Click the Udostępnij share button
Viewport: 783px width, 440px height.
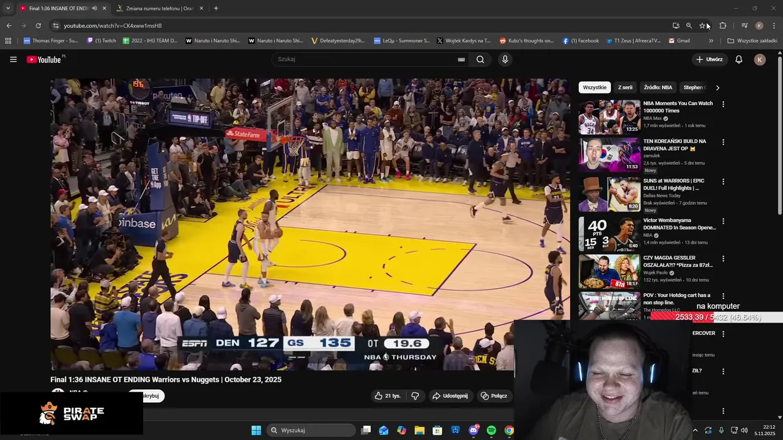(450, 396)
